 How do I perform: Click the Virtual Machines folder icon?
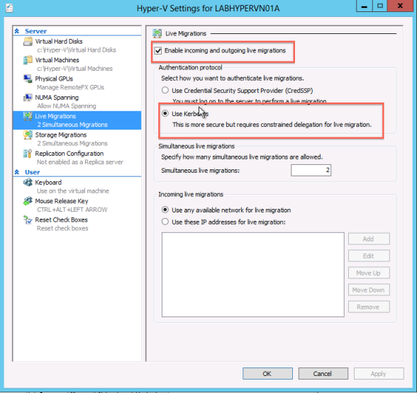pos(28,60)
